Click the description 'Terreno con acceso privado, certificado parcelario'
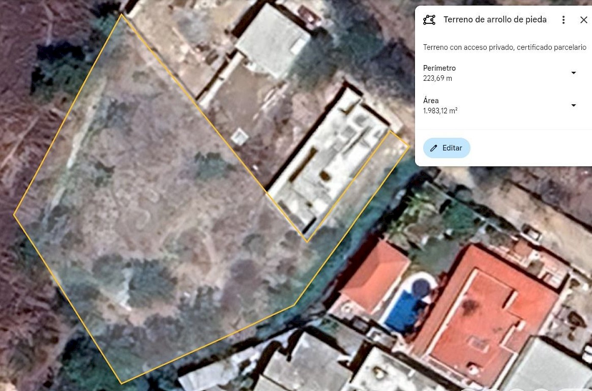The image size is (592, 391). pyautogui.click(x=504, y=47)
